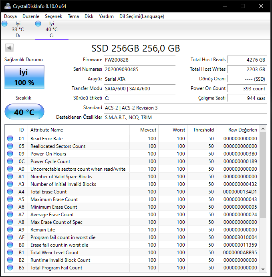
Task: Click the İyi 100 % health status button
Action: tap(24, 77)
